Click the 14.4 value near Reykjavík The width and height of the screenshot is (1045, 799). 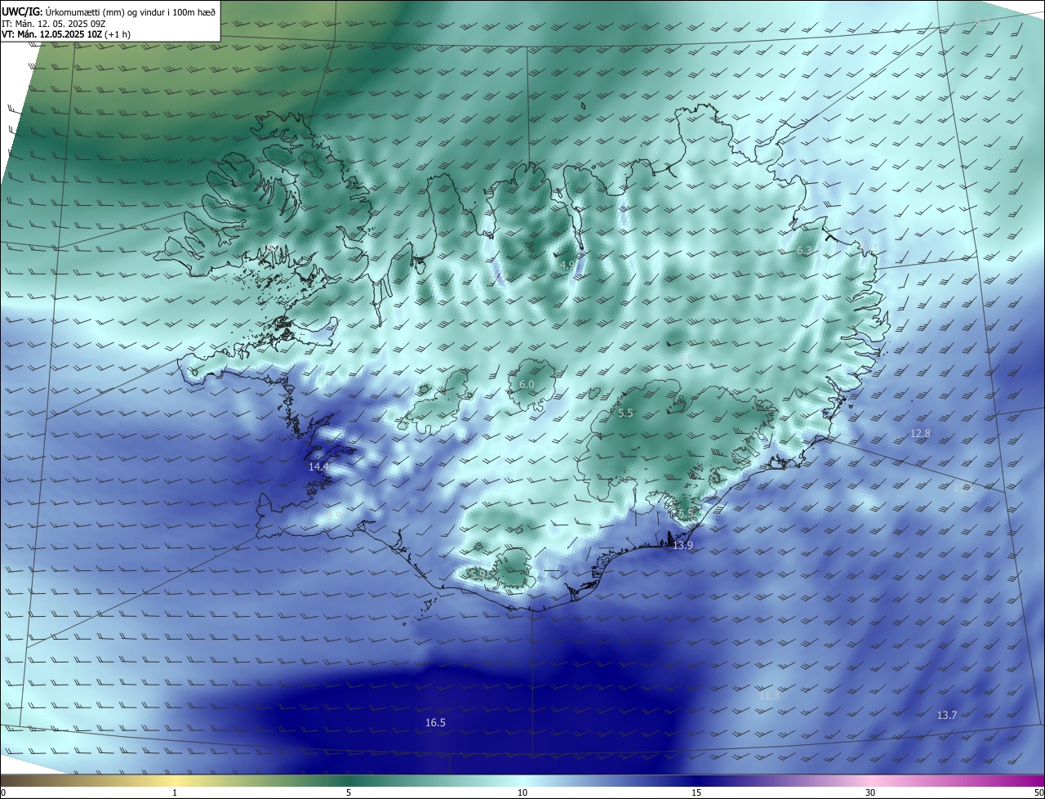318,467
